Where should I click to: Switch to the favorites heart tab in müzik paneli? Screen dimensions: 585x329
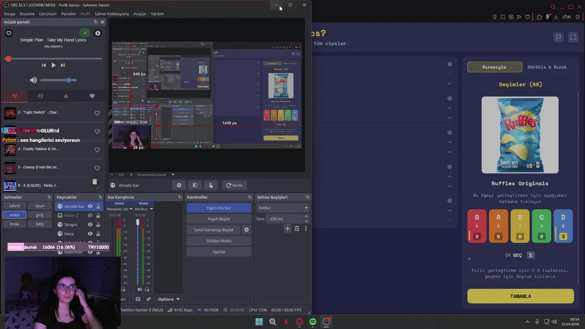(x=92, y=96)
